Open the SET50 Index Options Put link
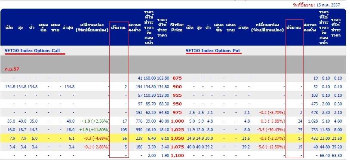The height and width of the screenshot is (160, 350). 213,51
